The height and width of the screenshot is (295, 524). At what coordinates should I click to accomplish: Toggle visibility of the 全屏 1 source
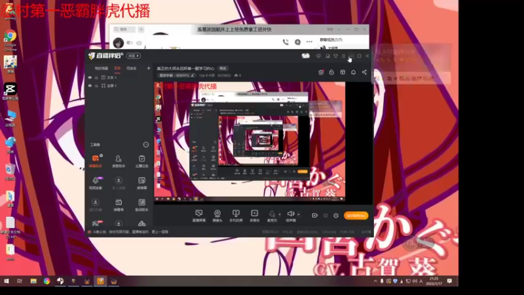[90, 86]
